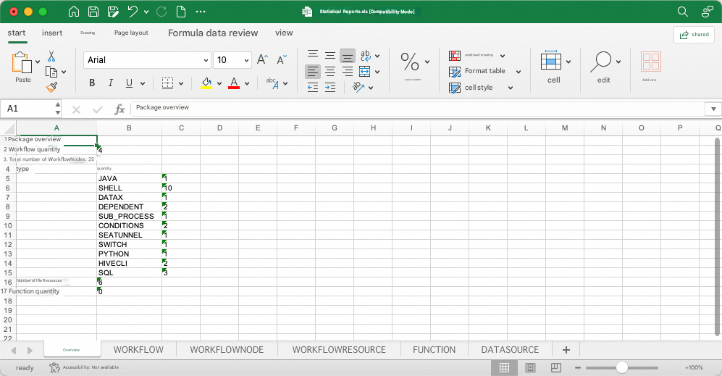Click the zoom slider handle

[x=621, y=367]
